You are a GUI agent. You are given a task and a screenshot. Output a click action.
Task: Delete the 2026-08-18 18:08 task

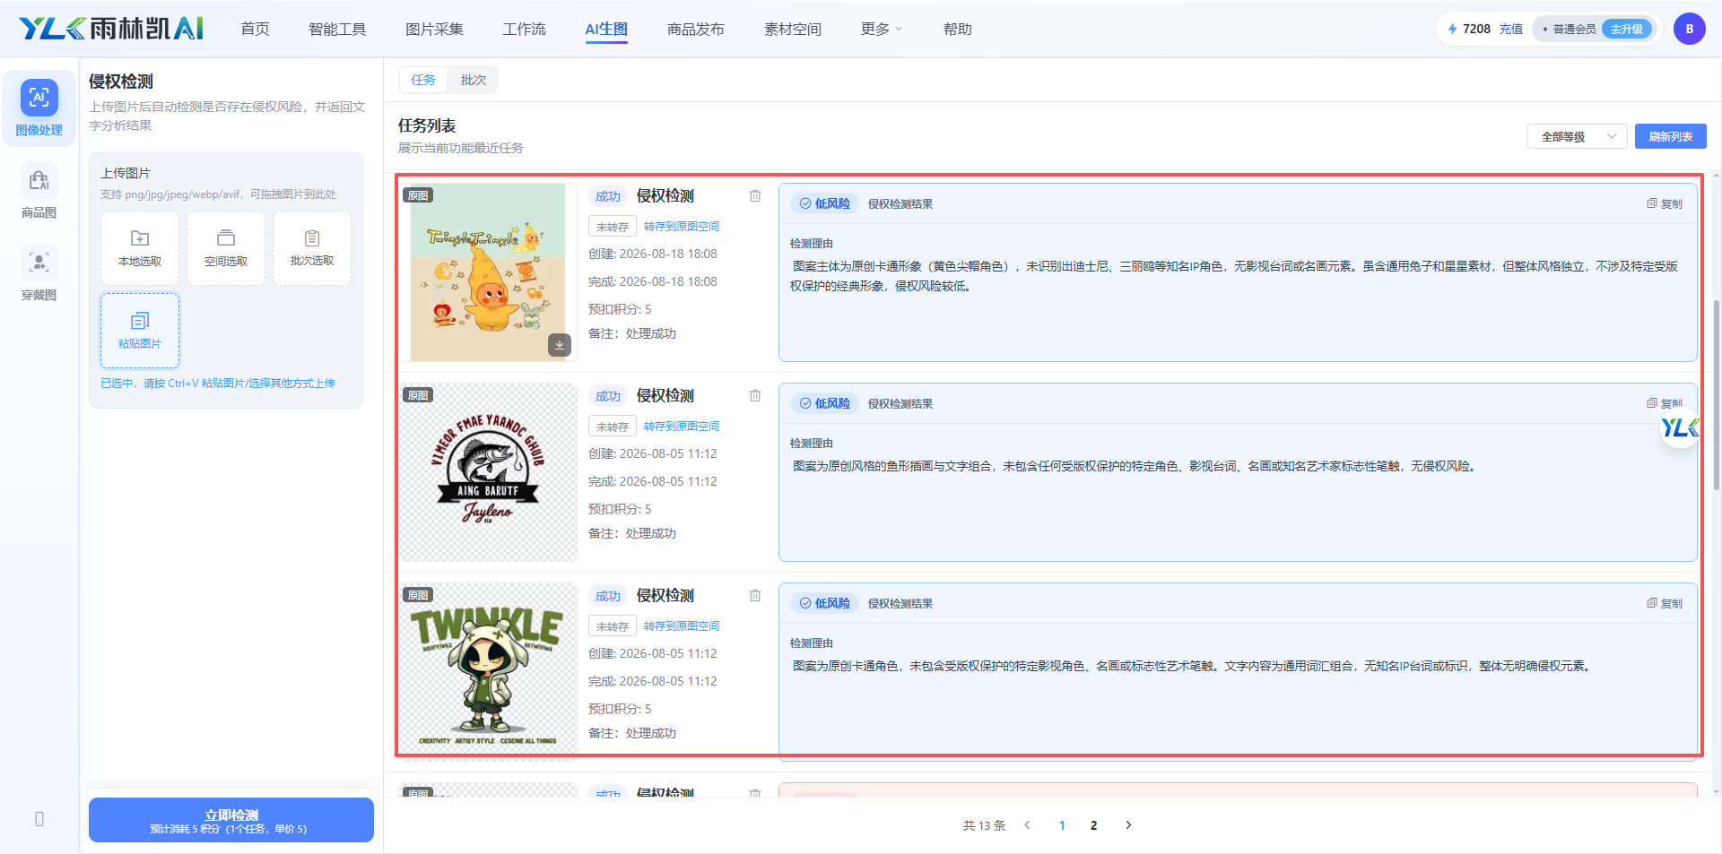pyautogui.click(x=755, y=196)
